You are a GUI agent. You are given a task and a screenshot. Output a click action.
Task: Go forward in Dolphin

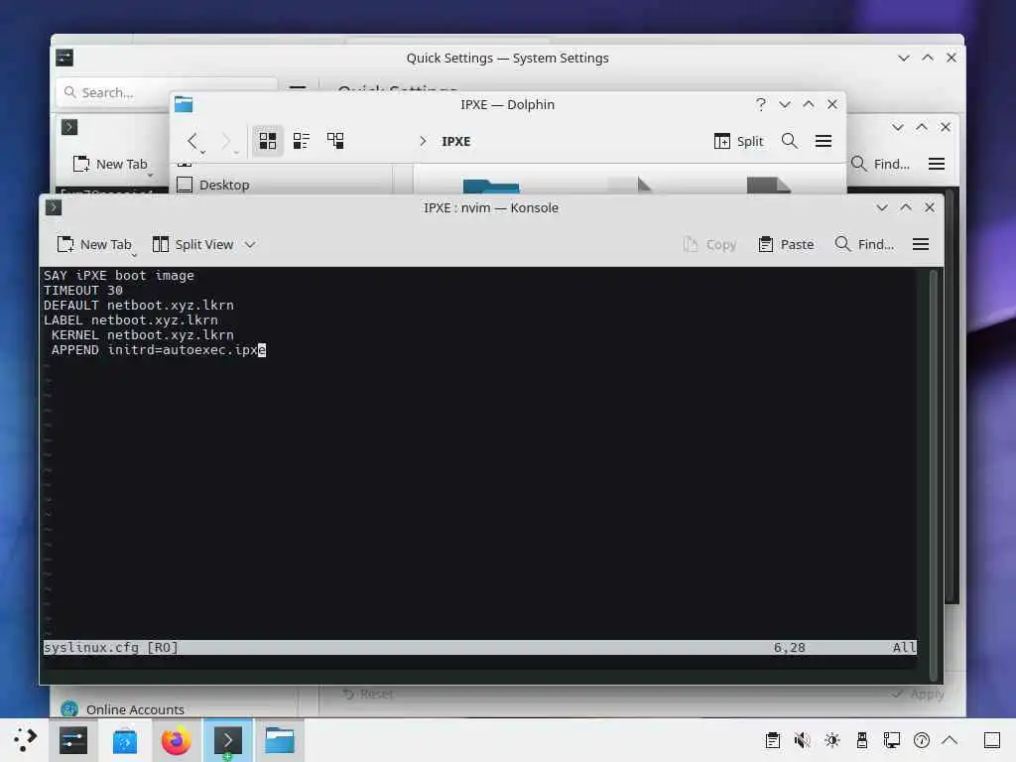pyautogui.click(x=225, y=141)
